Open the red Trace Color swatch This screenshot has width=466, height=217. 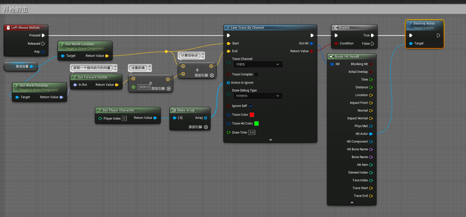[252, 115]
